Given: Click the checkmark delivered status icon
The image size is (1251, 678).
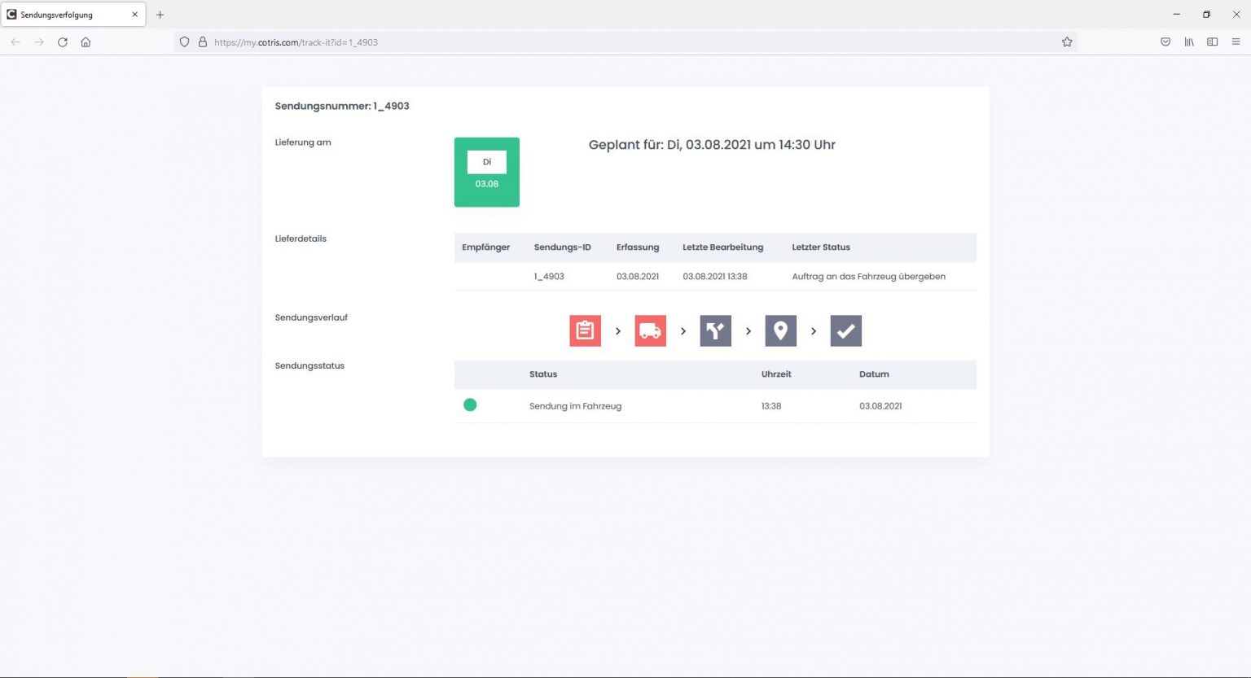Looking at the screenshot, I should coord(845,330).
